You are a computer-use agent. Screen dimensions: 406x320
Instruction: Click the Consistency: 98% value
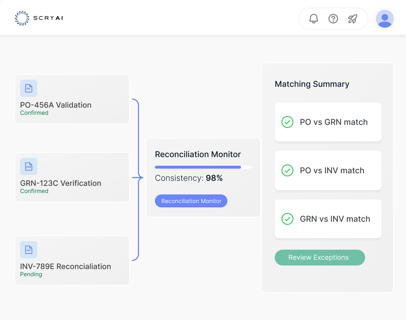(189, 178)
